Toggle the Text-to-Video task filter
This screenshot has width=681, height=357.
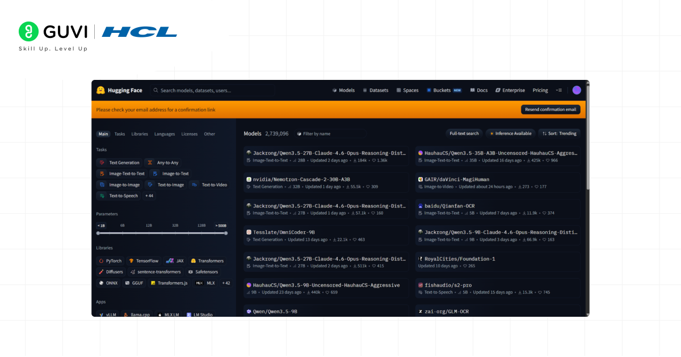210,185
